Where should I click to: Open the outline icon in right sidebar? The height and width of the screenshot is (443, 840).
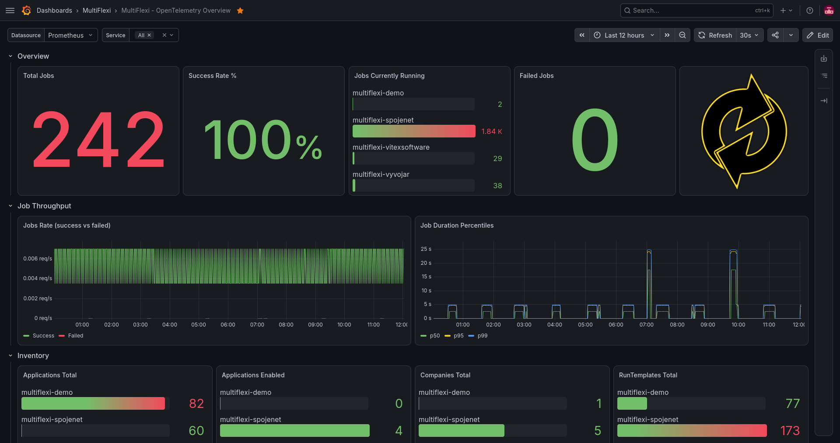(824, 76)
